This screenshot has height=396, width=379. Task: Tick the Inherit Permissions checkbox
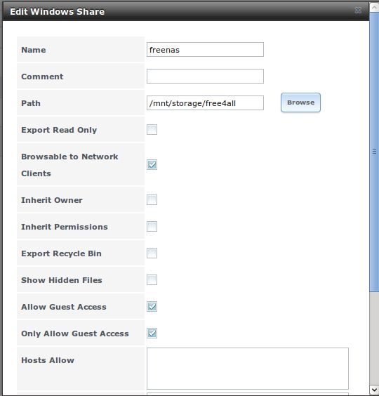152,227
